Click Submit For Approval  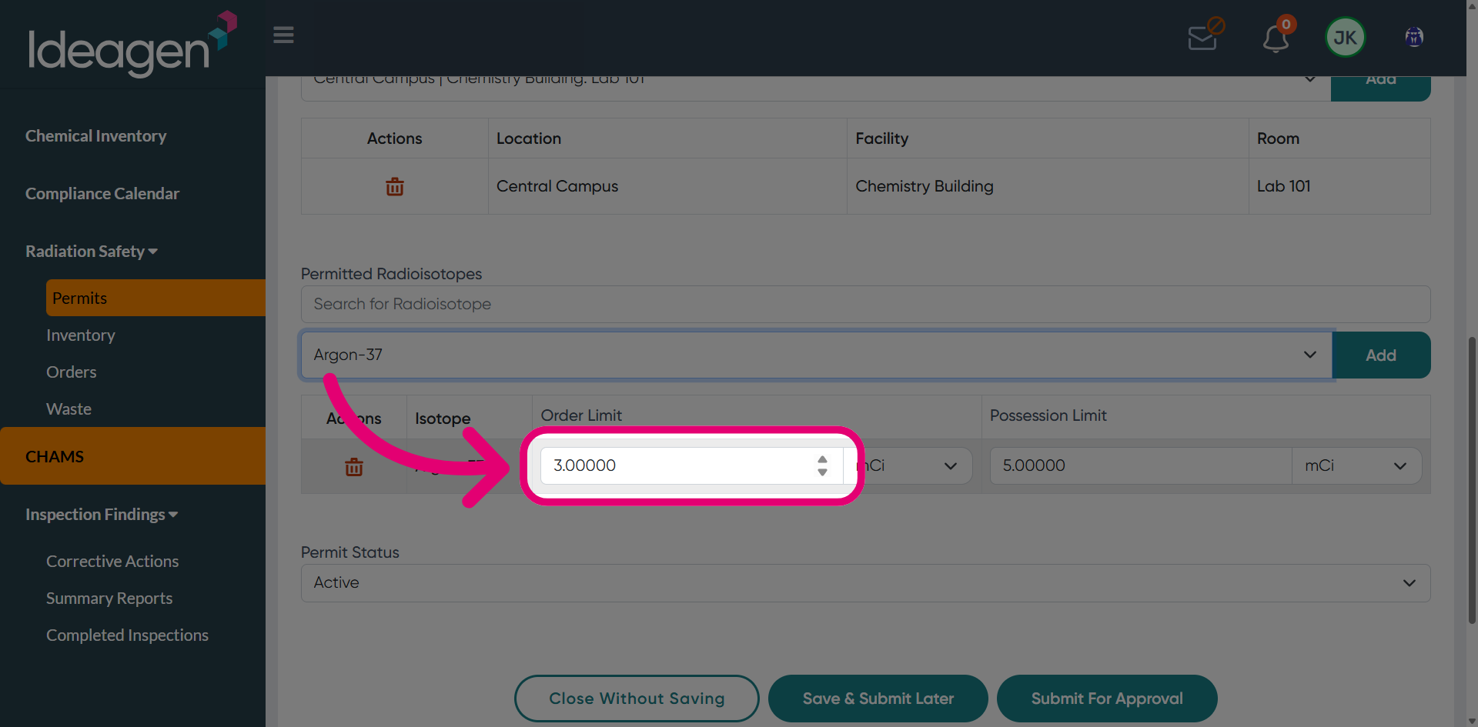pyautogui.click(x=1107, y=699)
